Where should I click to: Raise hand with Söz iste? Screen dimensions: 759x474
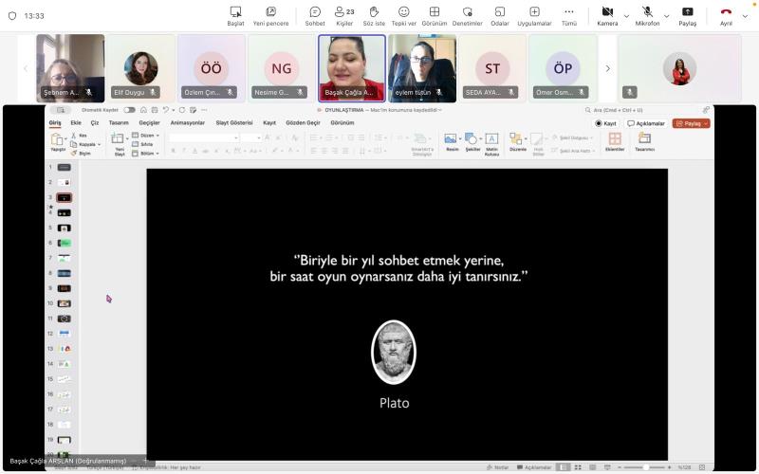[x=374, y=15]
